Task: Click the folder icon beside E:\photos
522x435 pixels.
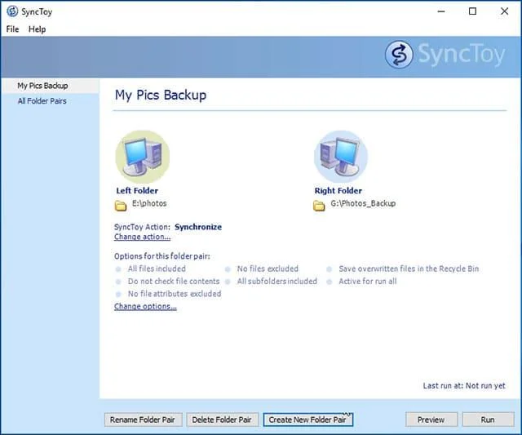Action: (x=121, y=206)
